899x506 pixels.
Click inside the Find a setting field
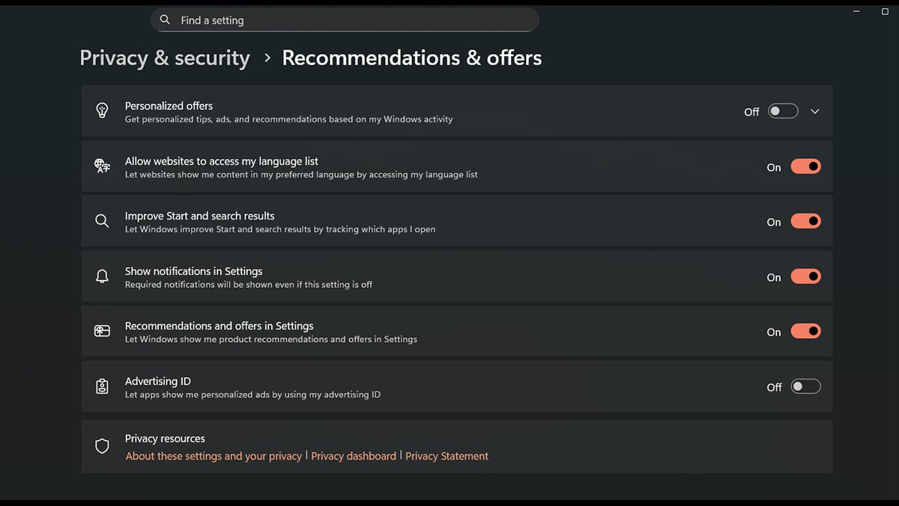click(x=345, y=19)
